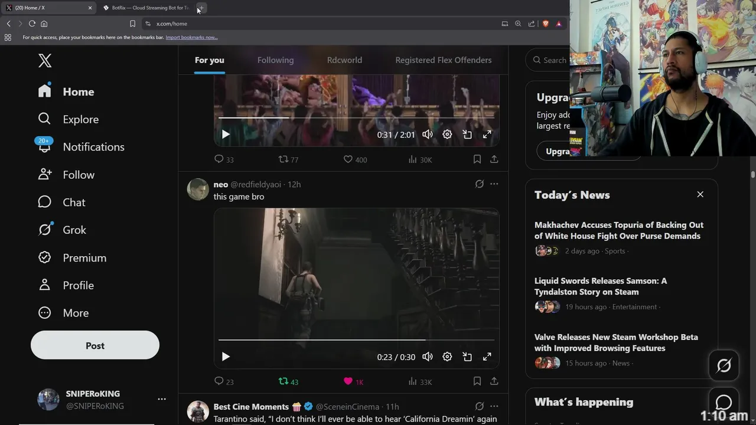Open Valve Releases Steam Workshop Beta story

click(x=616, y=342)
